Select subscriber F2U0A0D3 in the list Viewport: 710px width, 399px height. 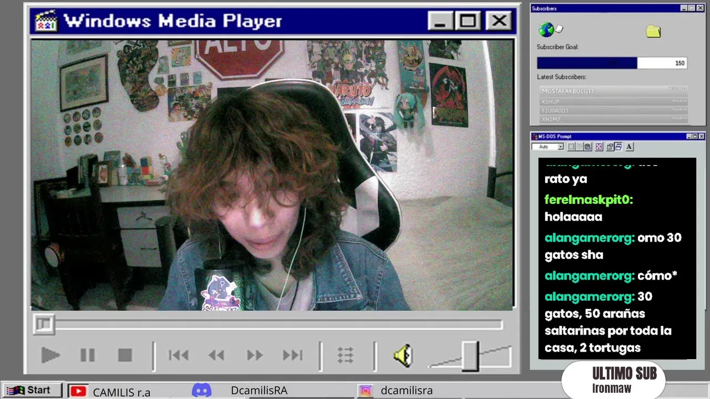coord(614,110)
